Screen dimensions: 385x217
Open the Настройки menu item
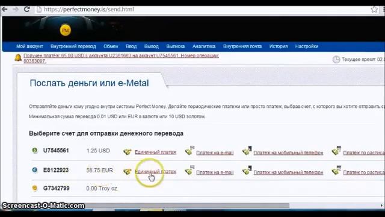click(307, 46)
